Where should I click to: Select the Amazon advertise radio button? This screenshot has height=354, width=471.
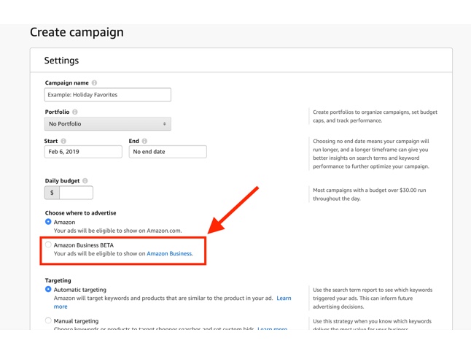pos(48,222)
